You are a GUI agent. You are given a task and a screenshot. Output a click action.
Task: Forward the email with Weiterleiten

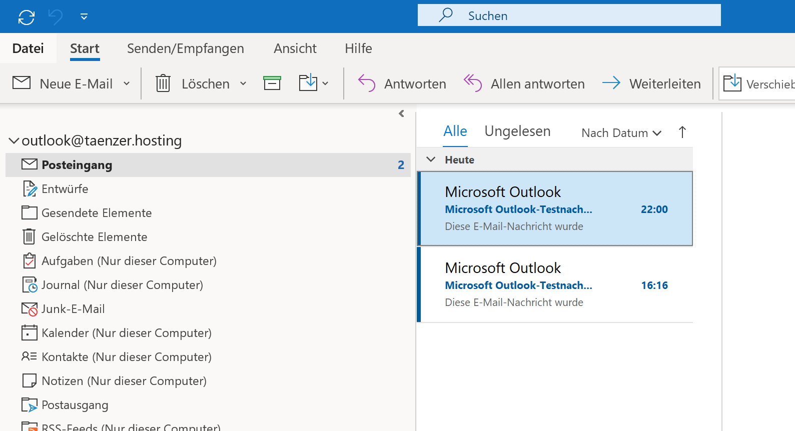[651, 83]
